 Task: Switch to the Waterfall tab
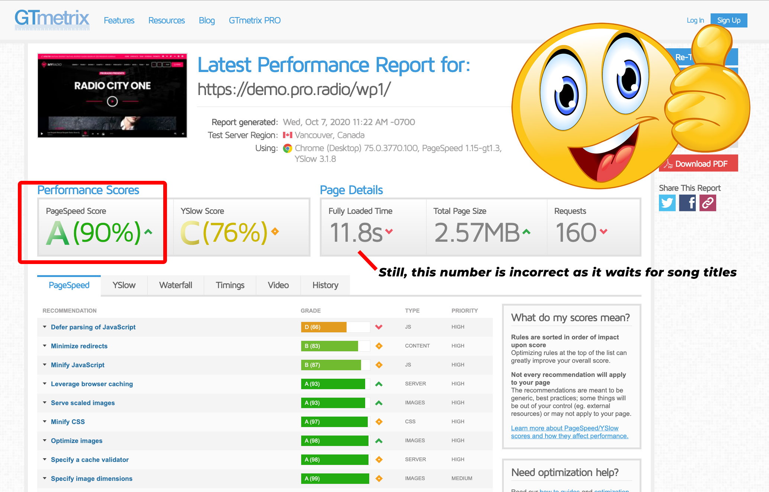point(176,285)
